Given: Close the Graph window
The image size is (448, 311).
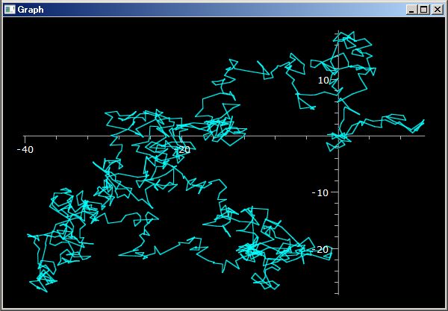Looking at the screenshot, I should pyautogui.click(x=438, y=10).
